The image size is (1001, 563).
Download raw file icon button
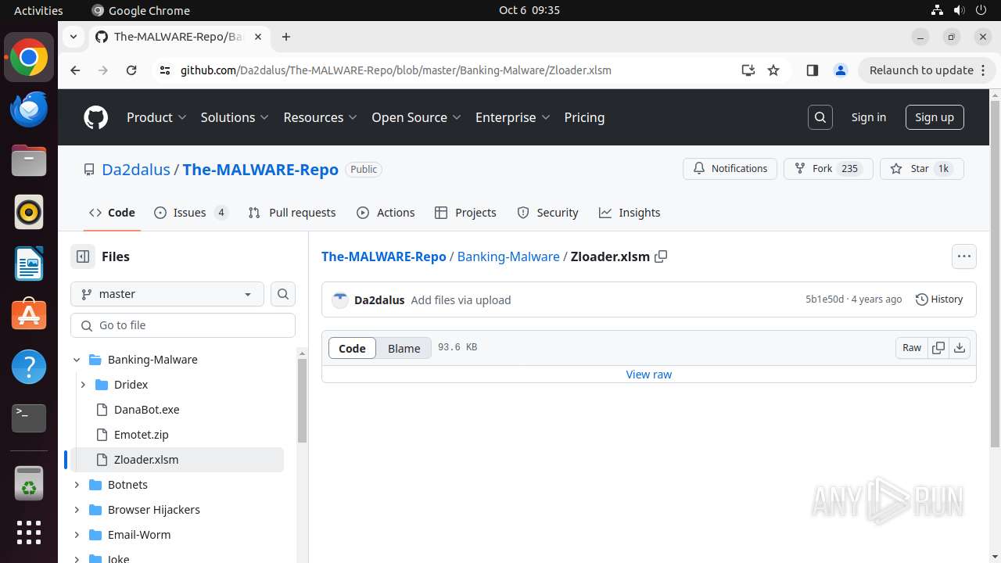coord(960,348)
